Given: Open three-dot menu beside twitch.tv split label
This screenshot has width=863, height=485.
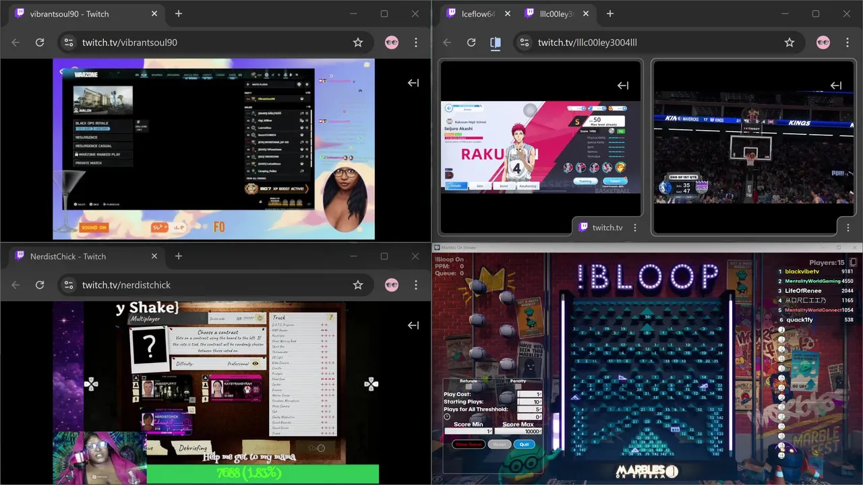Looking at the screenshot, I should tap(634, 228).
